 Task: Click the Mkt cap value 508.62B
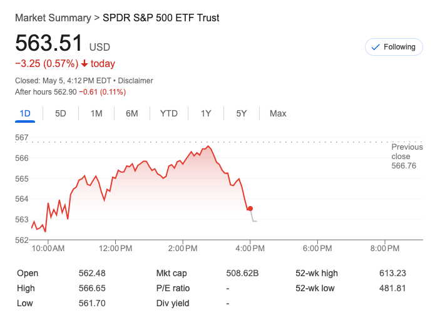[x=242, y=273]
